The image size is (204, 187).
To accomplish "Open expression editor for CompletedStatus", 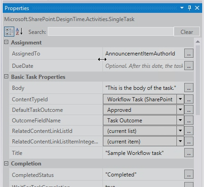I will 189,174.
